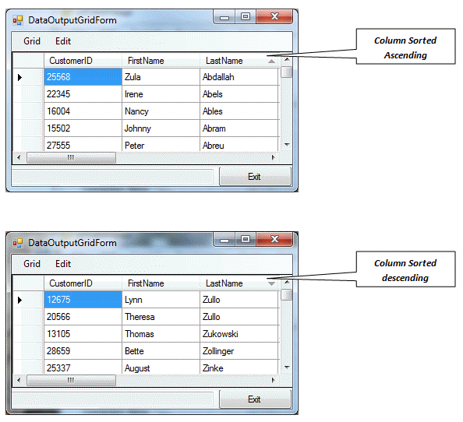Close the top DataOutputGridForm window
The image size is (463, 422).
coord(274,17)
